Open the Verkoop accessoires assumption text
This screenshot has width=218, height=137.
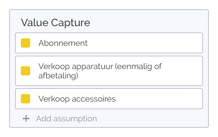tap(77, 99)
